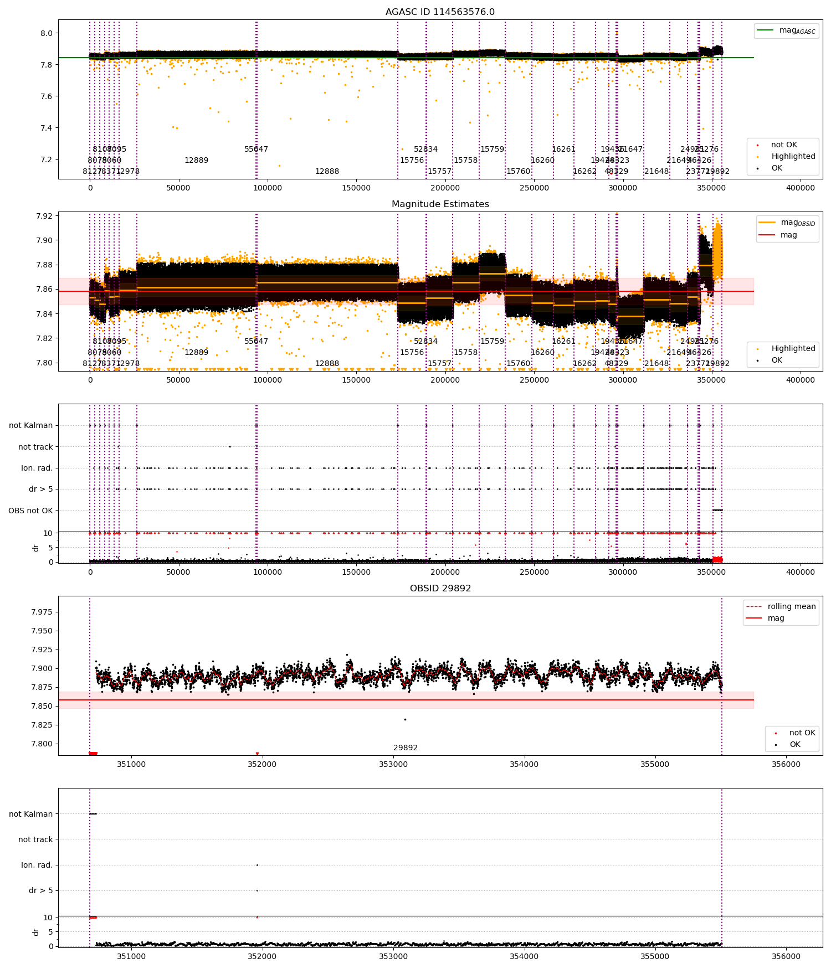Click OBSID label '15759' in Magnitude Estimates plot
Screen dimensions: 831x969
pos(492,341)
